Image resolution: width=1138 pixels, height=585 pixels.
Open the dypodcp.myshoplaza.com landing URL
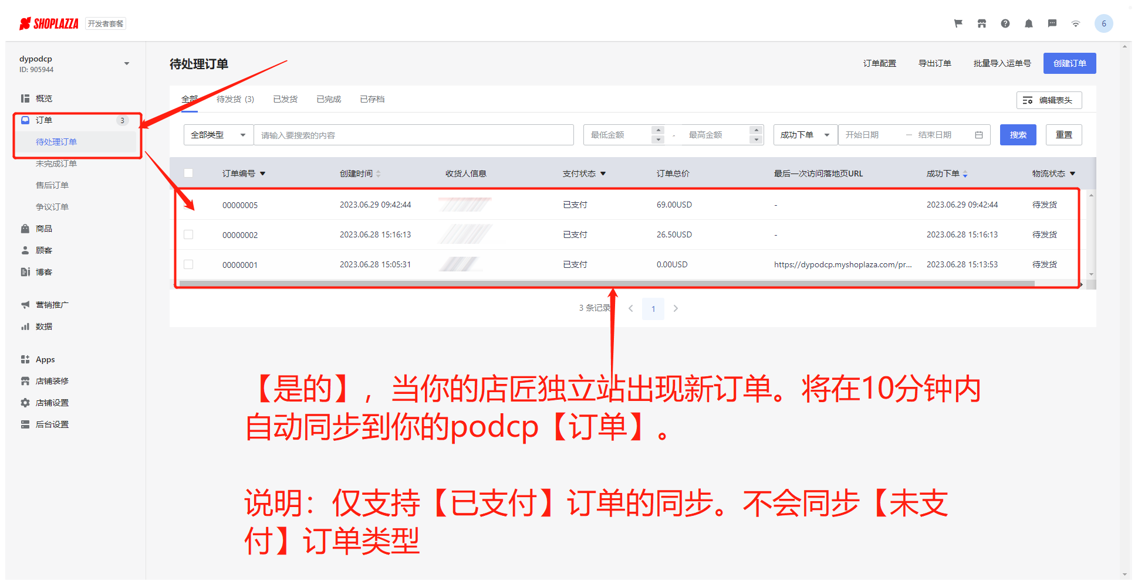pos(843,264)
